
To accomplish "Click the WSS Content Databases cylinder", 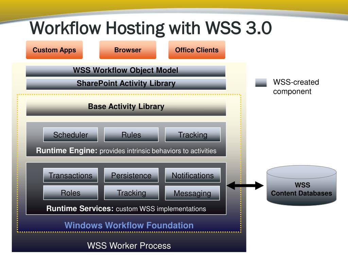I will pos(302,185).
